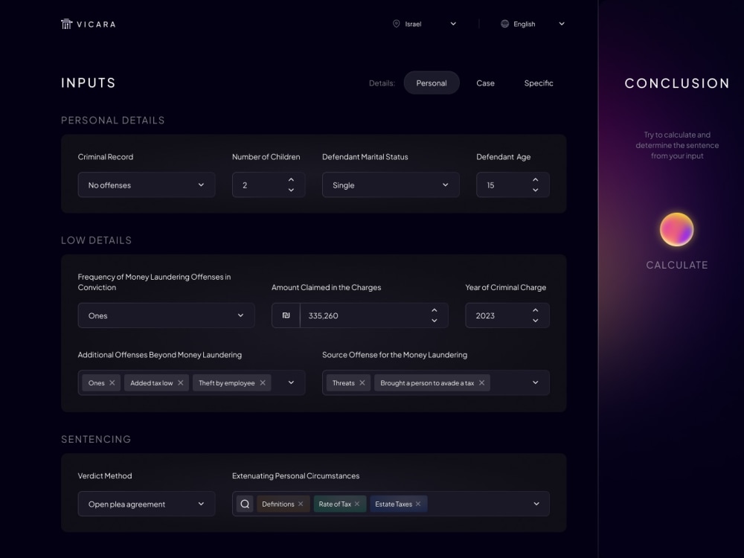744x558 pixels.
Task: Switch to the Specific details tab
Action: [x=538, y=83]
